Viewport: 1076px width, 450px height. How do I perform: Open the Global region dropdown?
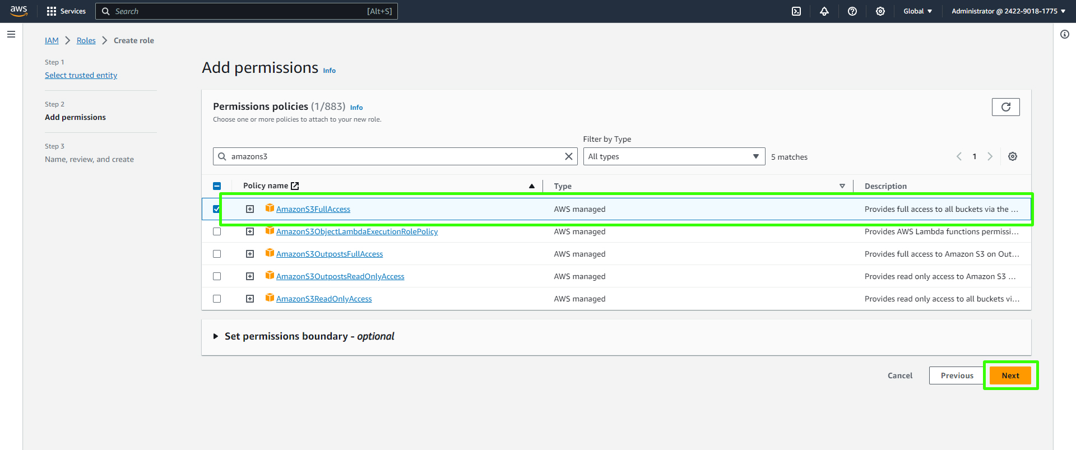coord(917,11)
